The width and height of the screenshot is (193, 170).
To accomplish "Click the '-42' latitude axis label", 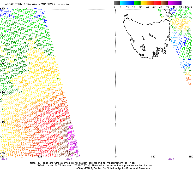I will point(2,36).
